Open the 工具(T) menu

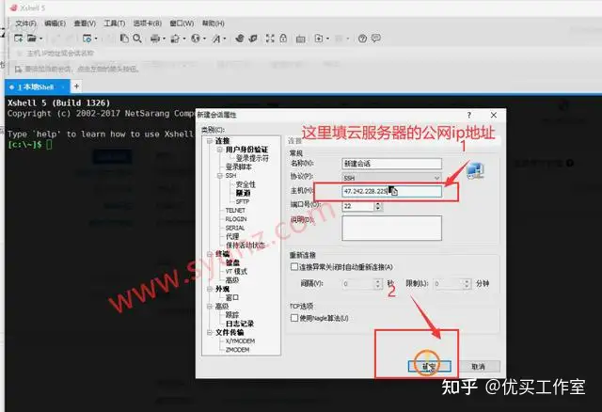pos(115,24)
